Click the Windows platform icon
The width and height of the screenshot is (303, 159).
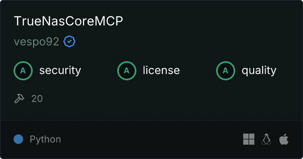tap(249, 139)
